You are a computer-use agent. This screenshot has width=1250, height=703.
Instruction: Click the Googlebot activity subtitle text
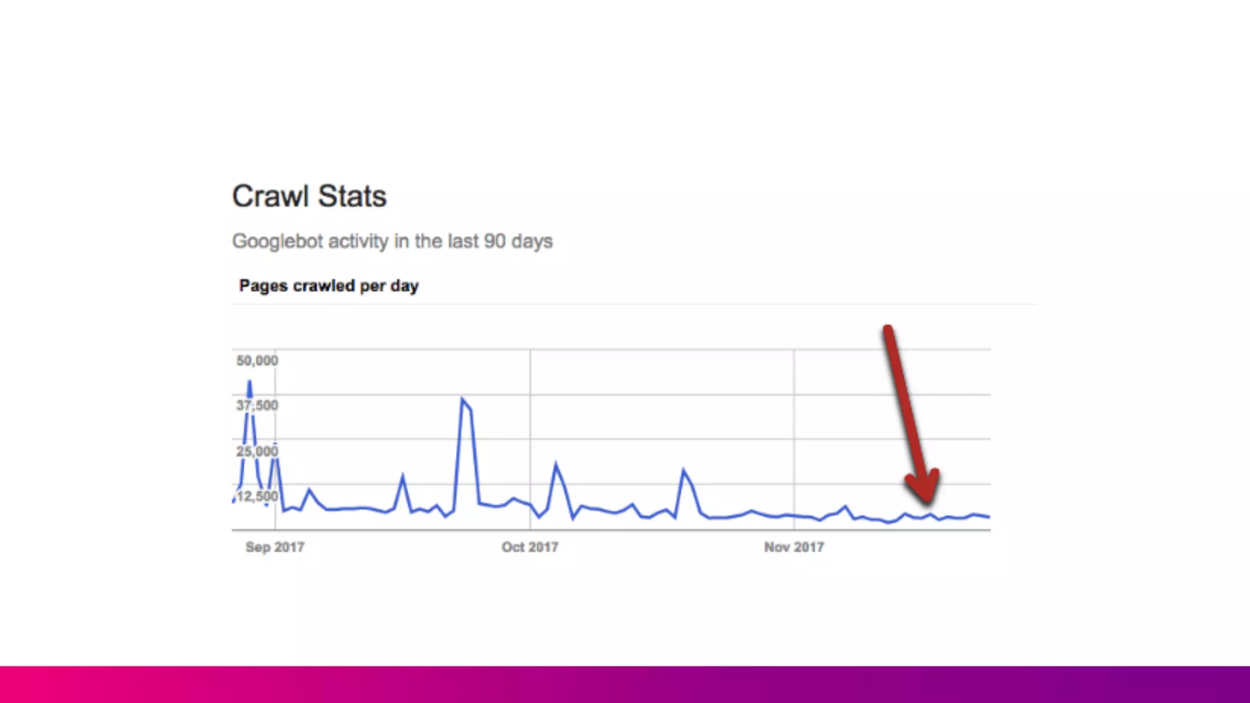392,241
